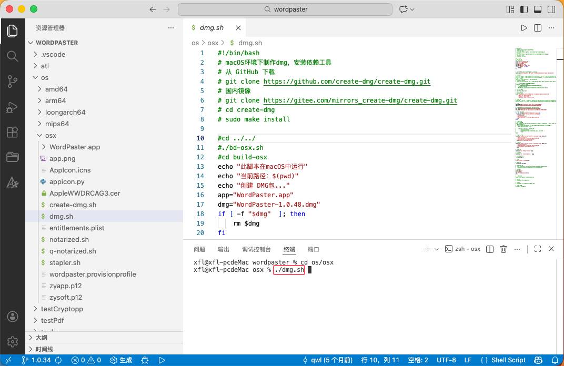Image resolution: width=564 pixels, height=366 pixels.
Task: Kill terminal using trash icon
Action: click(x=503, y=249)
